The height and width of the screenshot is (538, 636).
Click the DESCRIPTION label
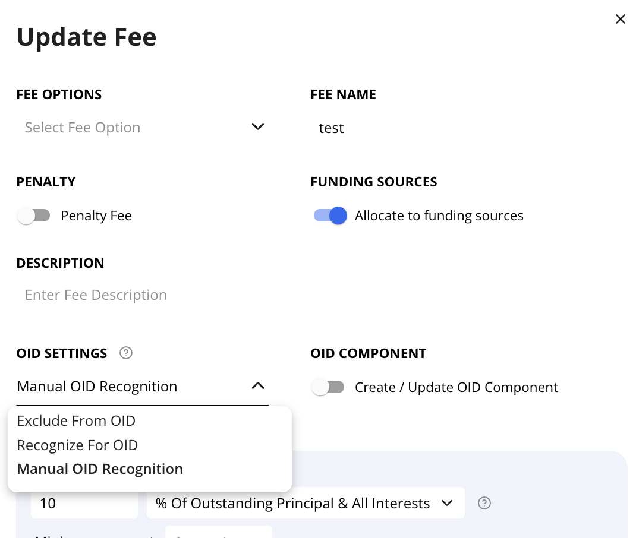tap(61, 263)
